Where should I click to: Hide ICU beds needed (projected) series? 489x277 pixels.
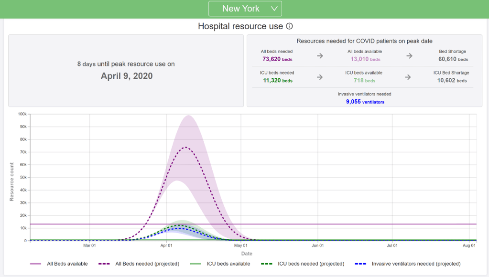click(311, 264)
